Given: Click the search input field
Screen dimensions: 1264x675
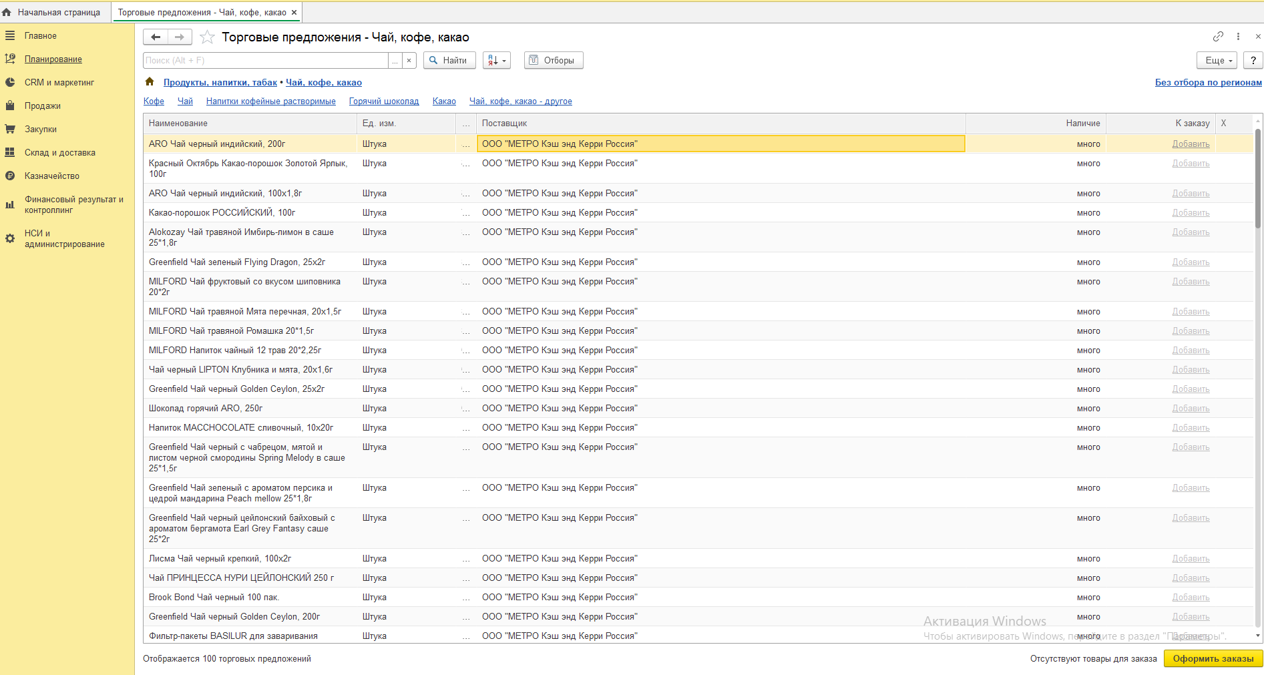Looking at the screenshot, I should click(266, 60).
